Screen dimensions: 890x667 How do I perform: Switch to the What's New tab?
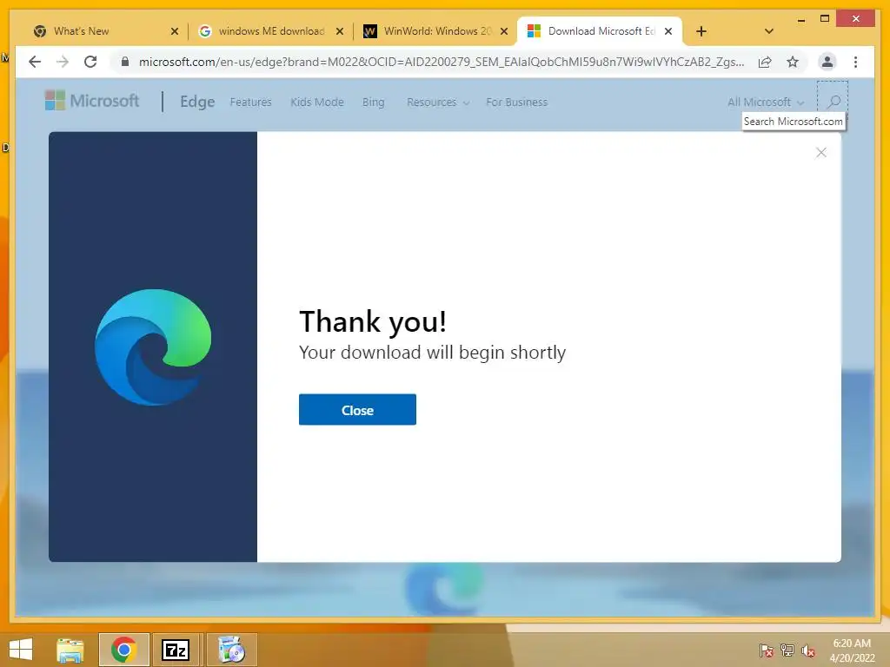[x=101, y=31]
